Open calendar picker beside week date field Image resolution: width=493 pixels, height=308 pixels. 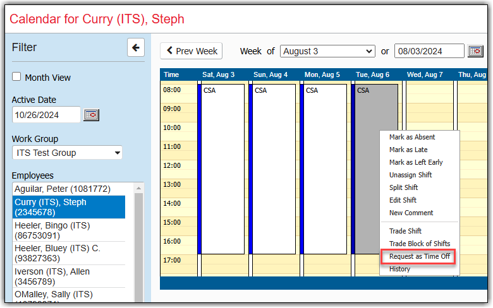[x=475, y=51]
